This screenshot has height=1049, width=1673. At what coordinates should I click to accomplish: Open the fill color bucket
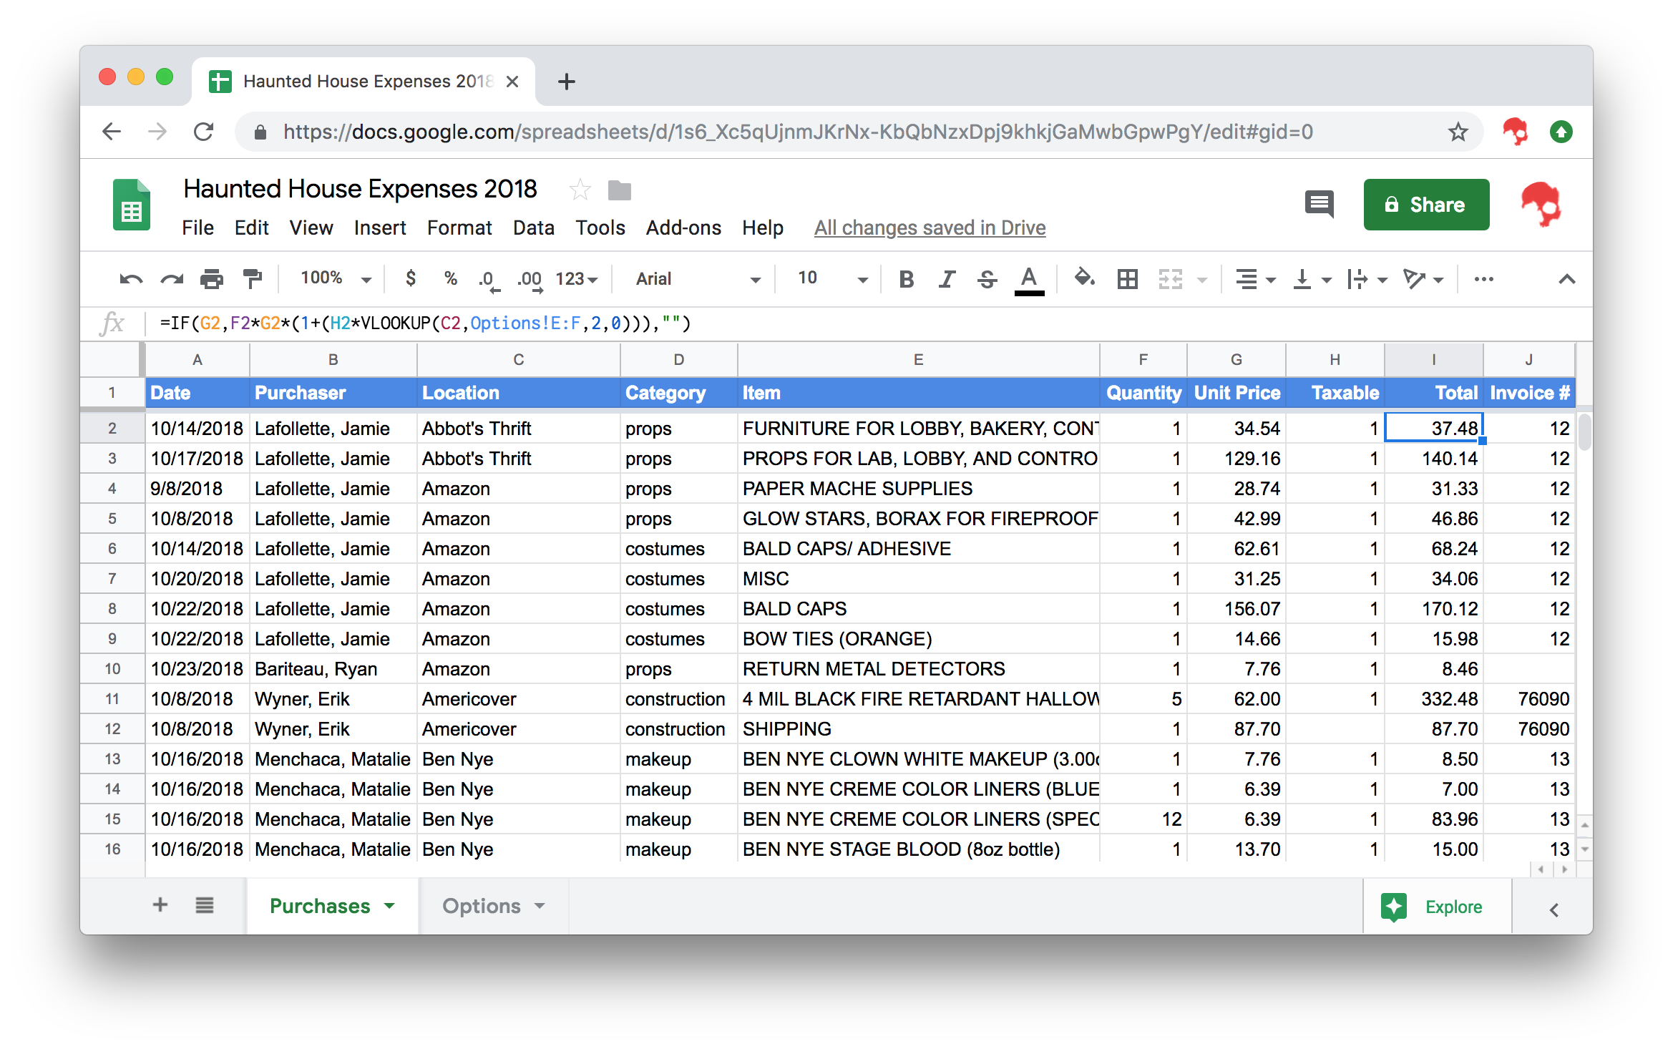(x=1084, y=278)
